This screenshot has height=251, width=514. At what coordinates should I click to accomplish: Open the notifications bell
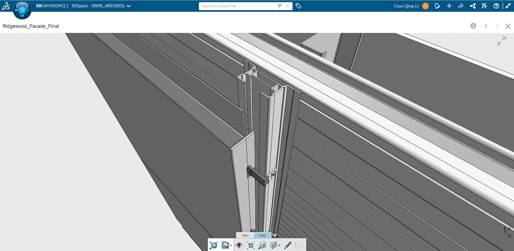pyautogui.click(x=437, y=6)
